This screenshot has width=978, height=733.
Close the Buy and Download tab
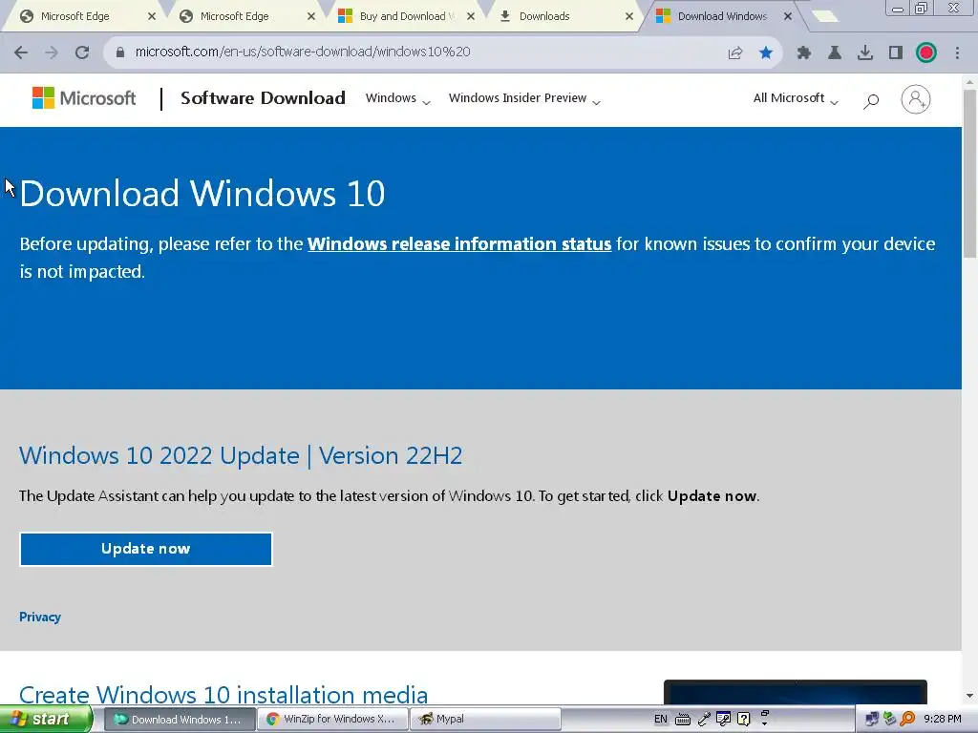click(471, 17)
